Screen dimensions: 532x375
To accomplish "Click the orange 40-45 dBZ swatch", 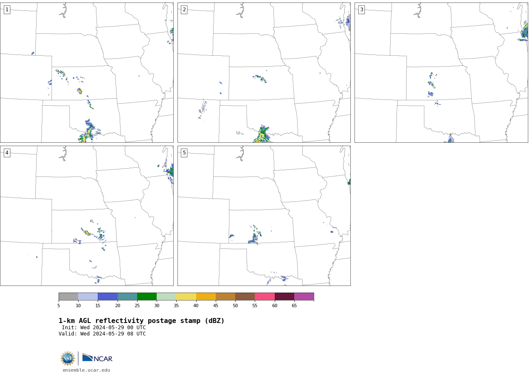I will [206, 297].
